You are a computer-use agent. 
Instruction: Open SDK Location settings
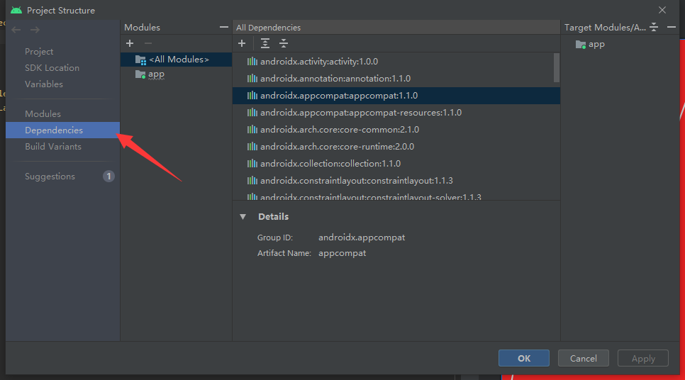(52, 67)
